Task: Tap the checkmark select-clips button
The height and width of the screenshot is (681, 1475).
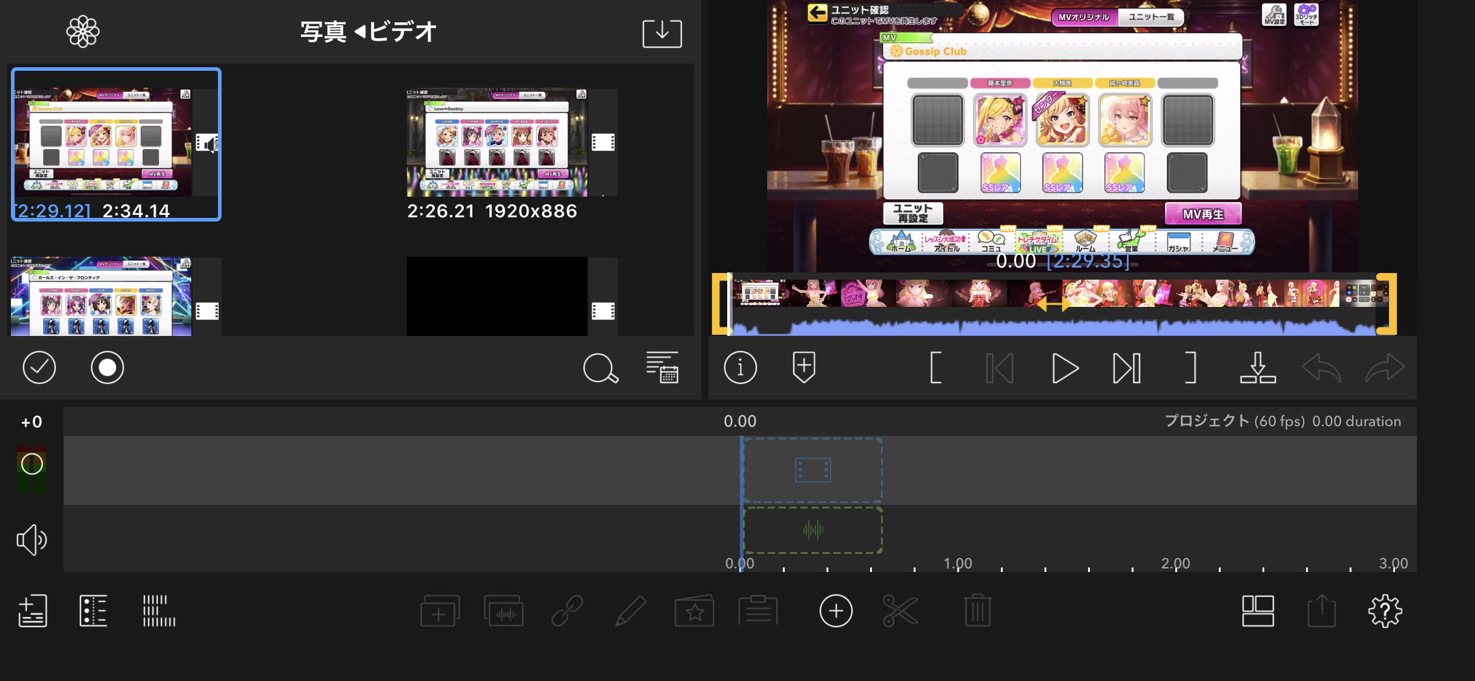Action: [39, 367]
